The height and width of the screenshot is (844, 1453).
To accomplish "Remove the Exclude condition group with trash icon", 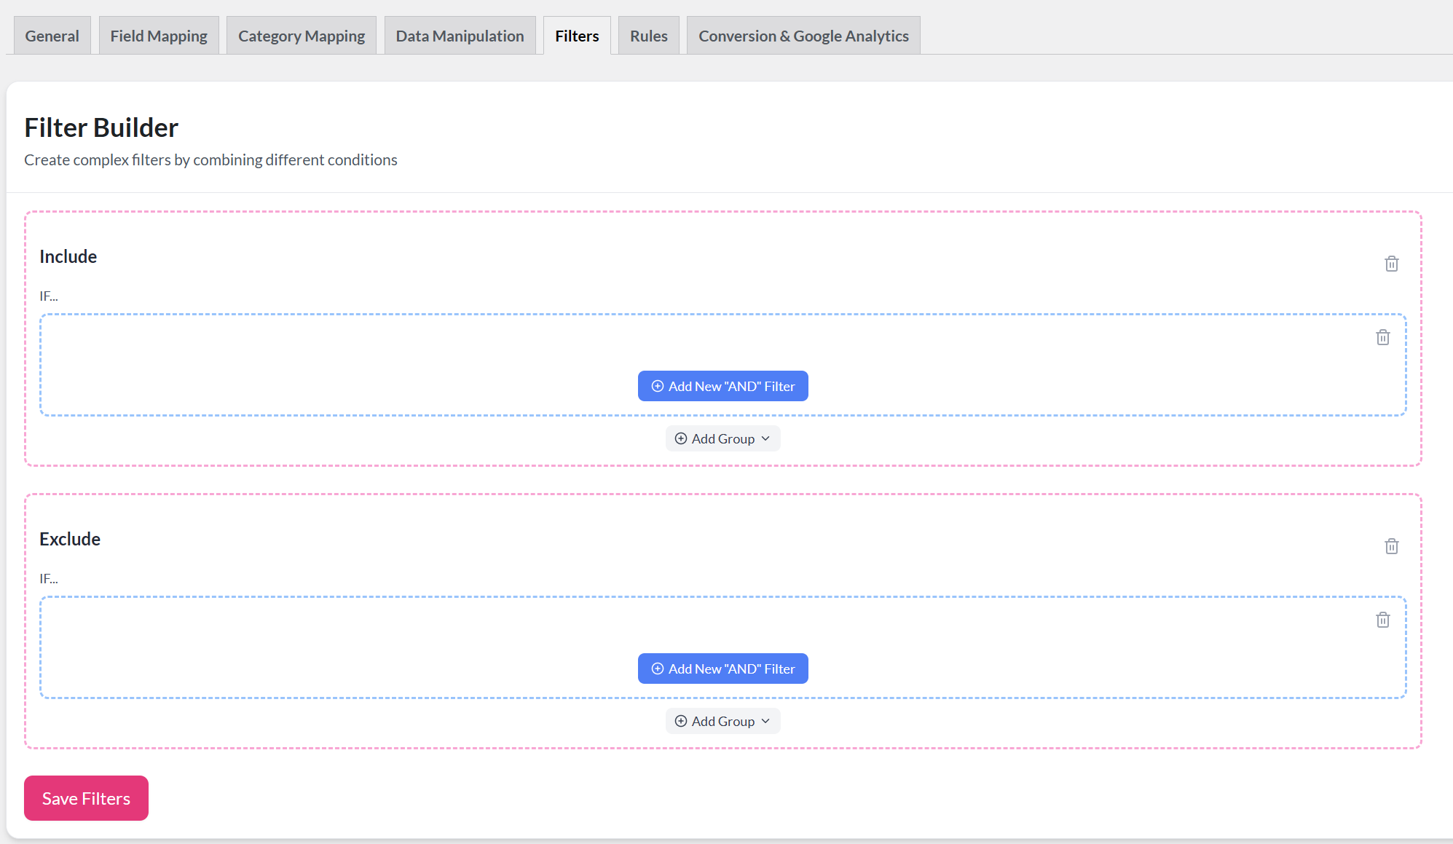I will 1382,620.
